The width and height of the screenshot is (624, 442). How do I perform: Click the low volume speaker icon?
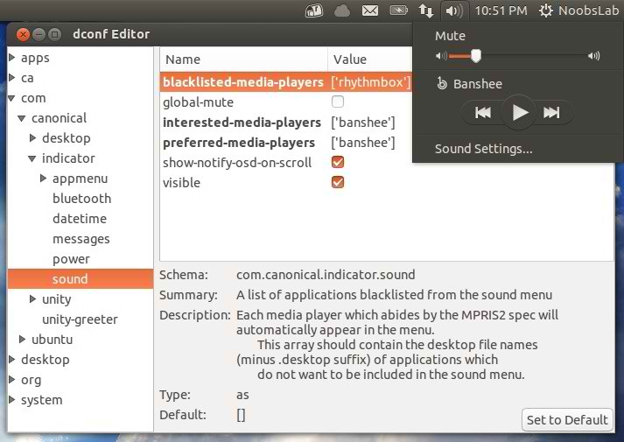441,56
